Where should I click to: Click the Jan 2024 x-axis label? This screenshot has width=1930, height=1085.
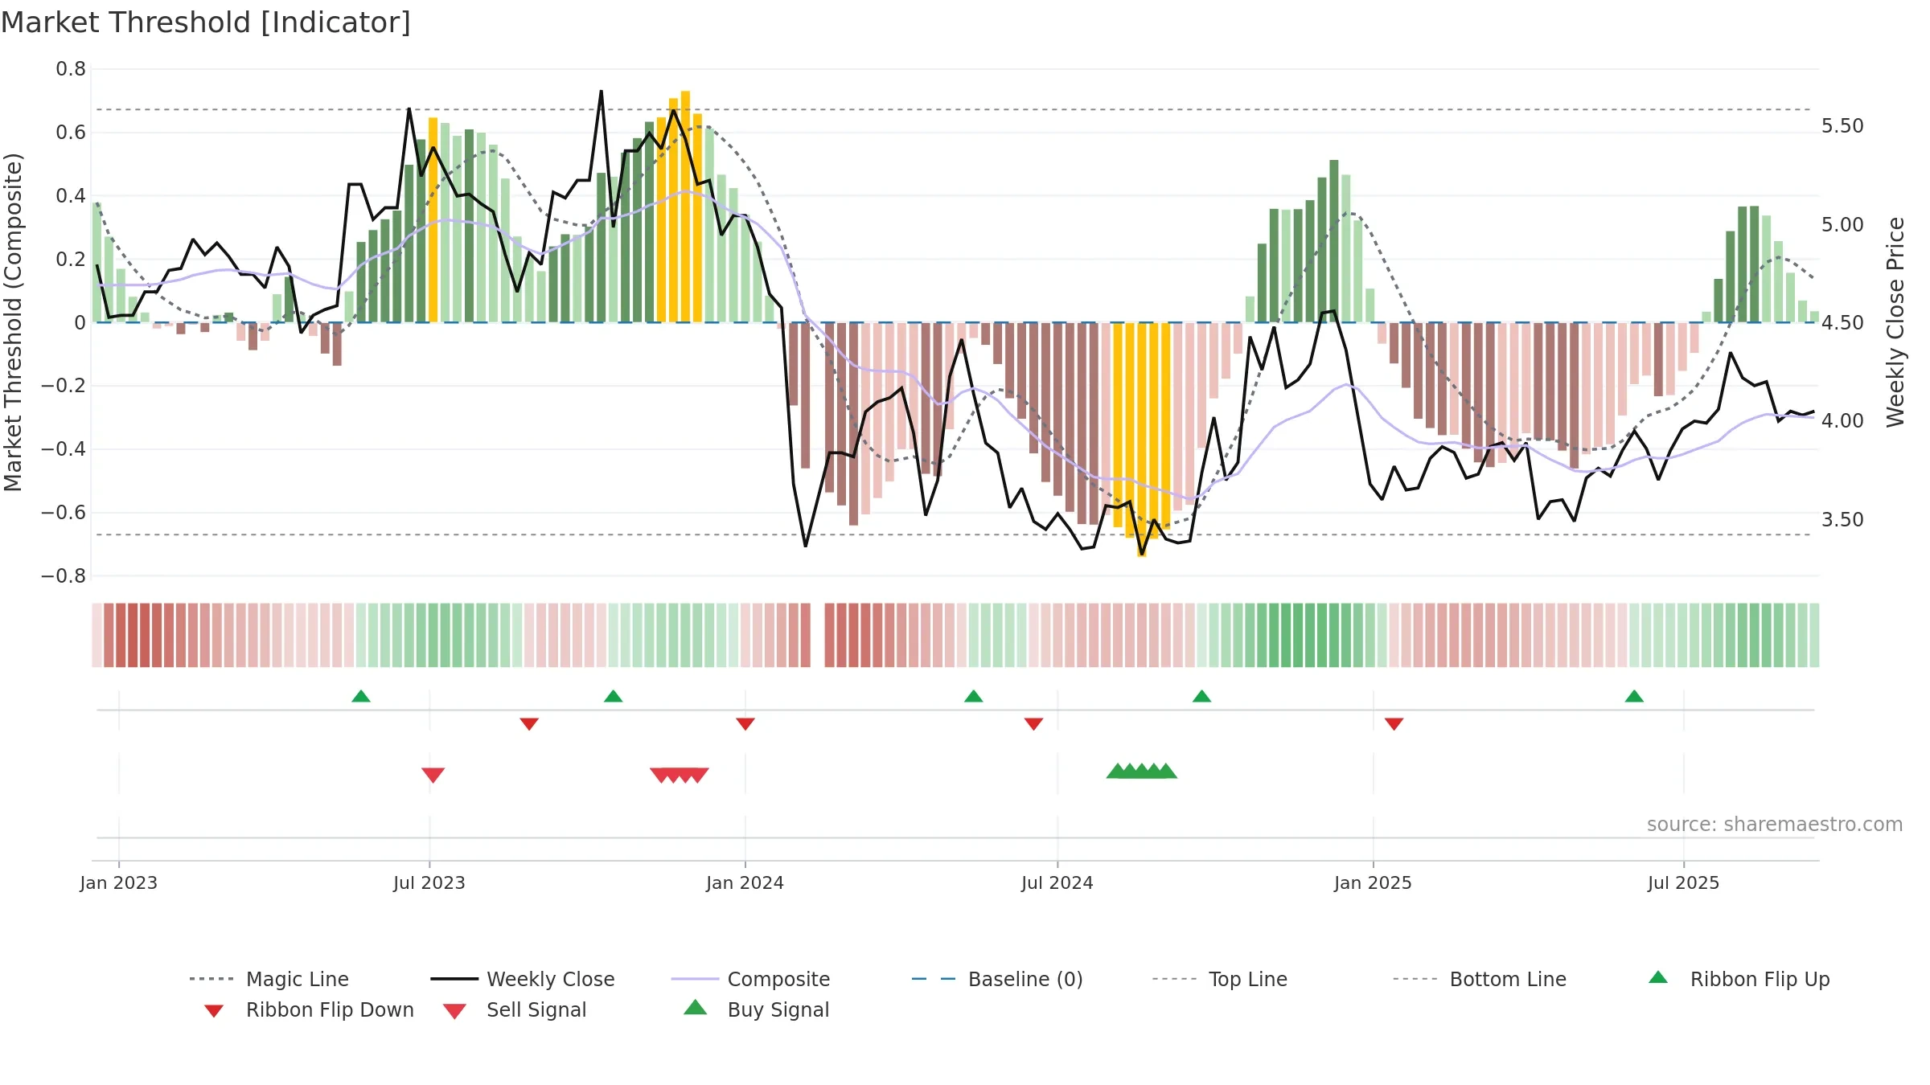745,883
